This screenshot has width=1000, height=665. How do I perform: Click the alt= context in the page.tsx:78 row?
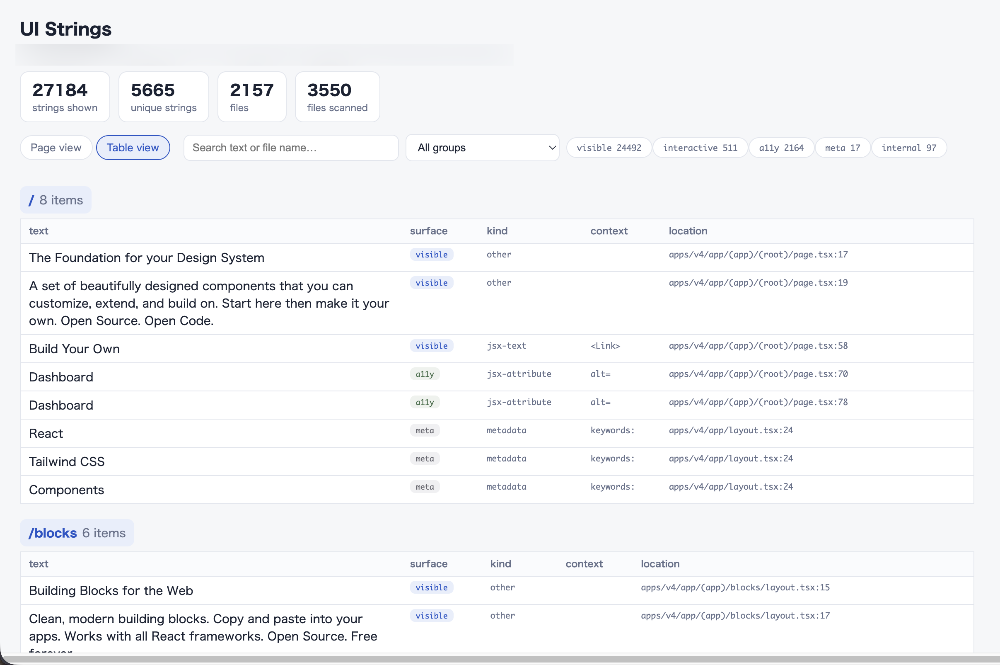click(600, 402)
